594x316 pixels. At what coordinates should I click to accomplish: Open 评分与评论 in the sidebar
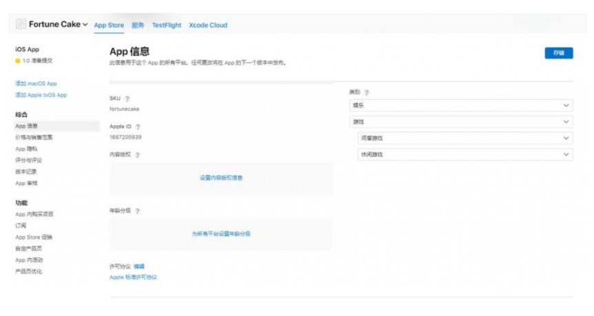(28, 160)
